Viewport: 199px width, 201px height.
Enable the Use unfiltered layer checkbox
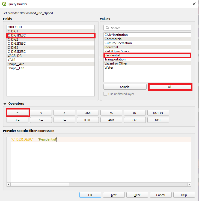click(105, 94)
